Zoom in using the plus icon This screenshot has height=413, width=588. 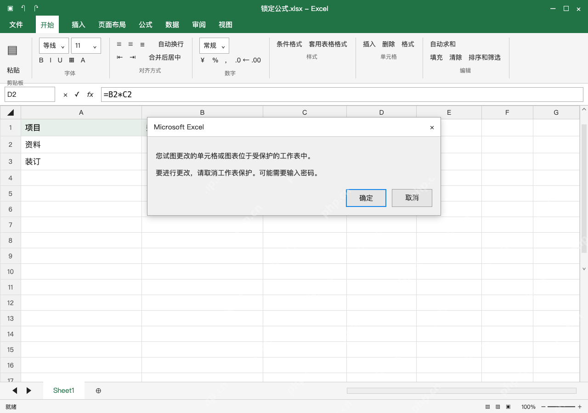(580, 407)
